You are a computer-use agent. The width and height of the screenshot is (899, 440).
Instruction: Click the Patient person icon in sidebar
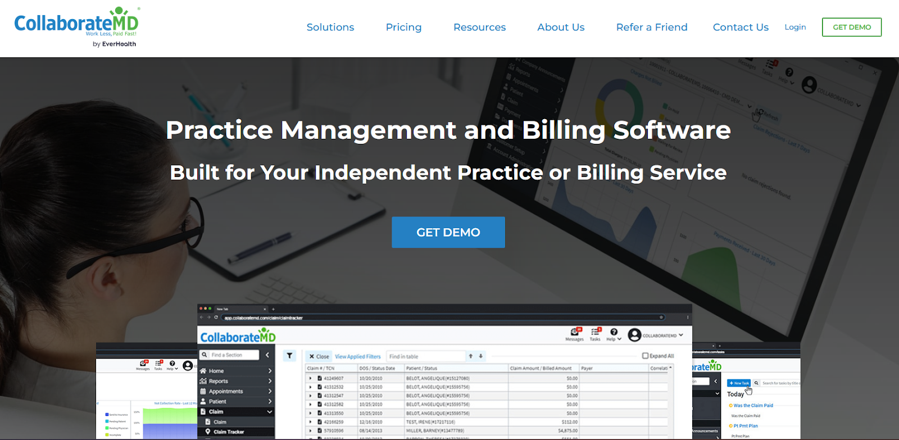click(203, 401)
